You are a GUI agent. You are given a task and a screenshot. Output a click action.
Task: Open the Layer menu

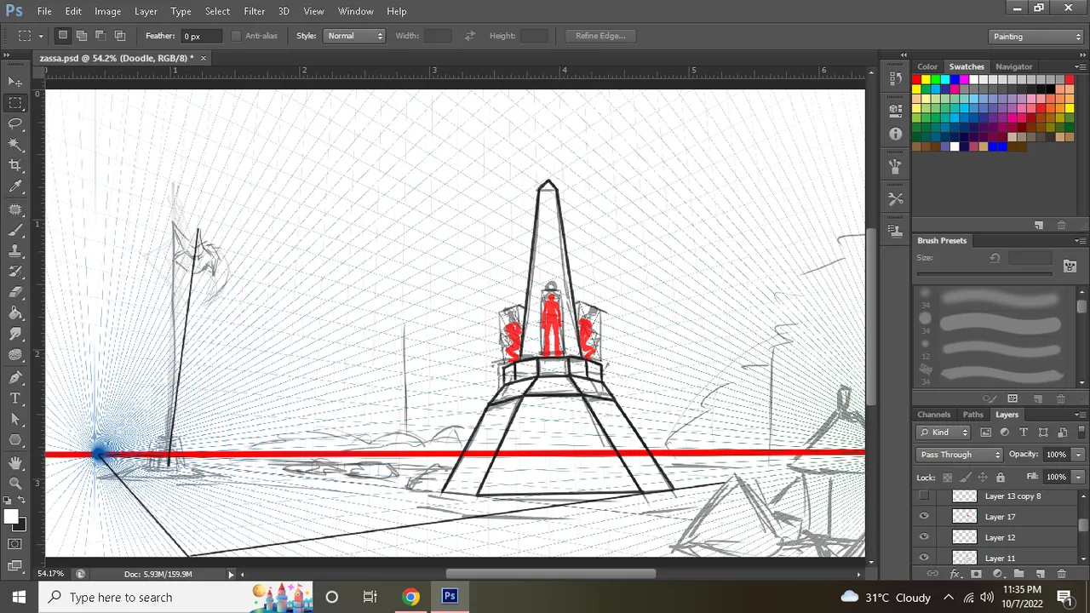[146, 11]
